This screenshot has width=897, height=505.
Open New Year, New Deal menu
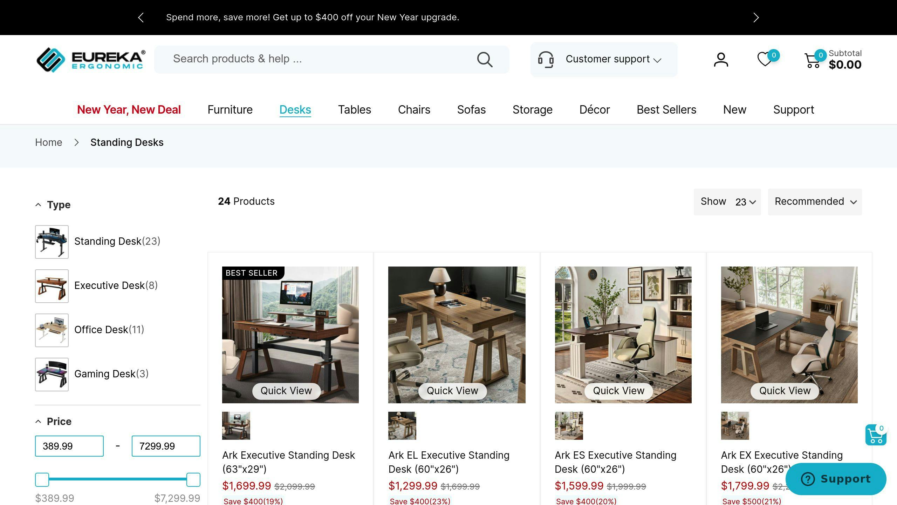129,110
